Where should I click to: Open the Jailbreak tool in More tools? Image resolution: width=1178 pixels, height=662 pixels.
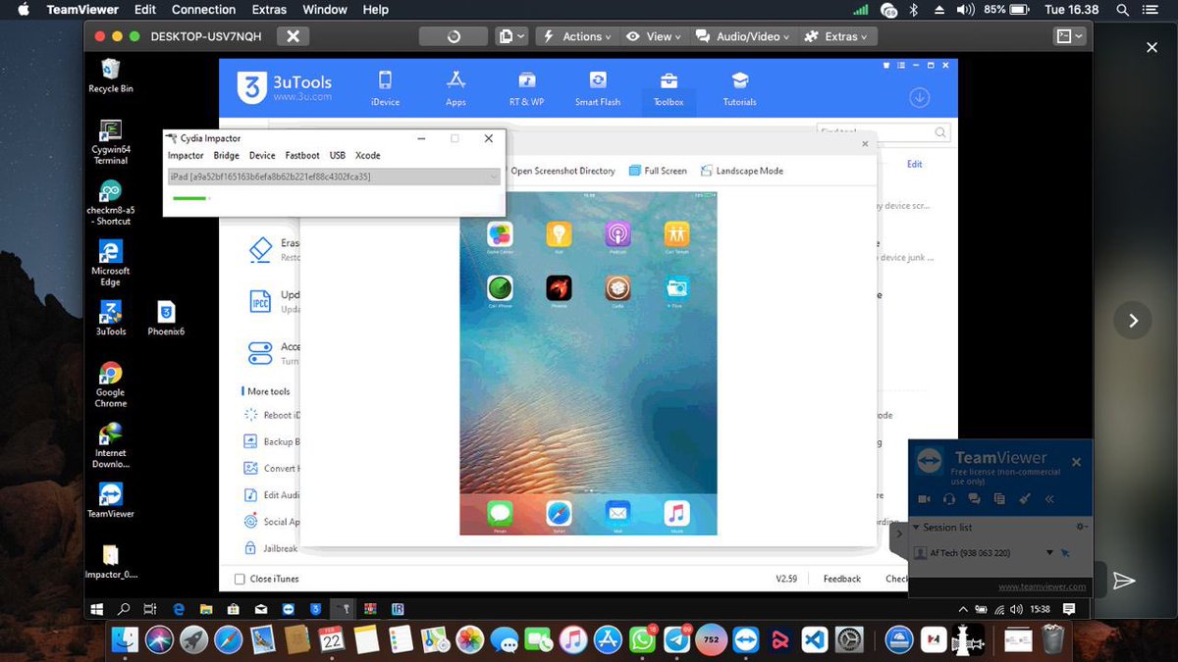[x=272, y=548]
